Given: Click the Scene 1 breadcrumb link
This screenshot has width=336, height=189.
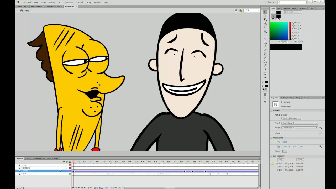Looking at the screenshot, I should point(27,10).
